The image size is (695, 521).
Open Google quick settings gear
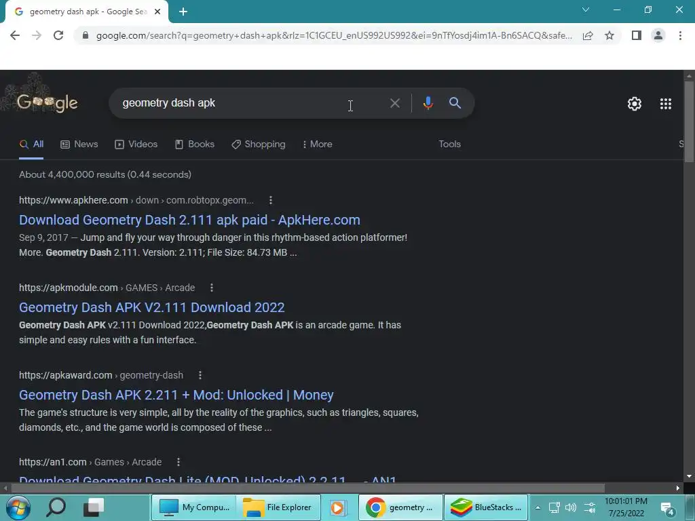click(635, 104)
